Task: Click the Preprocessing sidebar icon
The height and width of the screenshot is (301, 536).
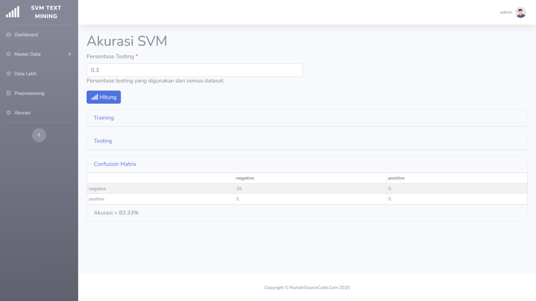Action: (8, 93)
